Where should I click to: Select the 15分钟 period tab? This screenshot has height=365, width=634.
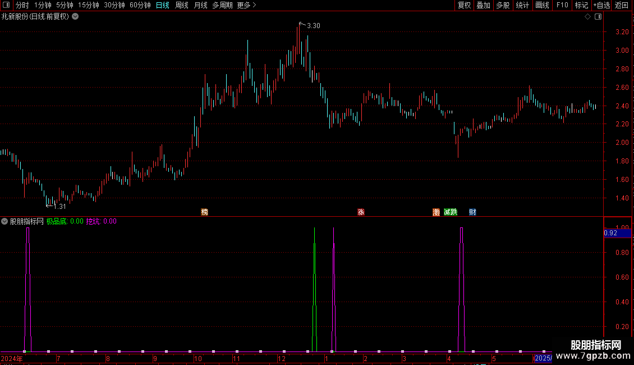(x=88, y=5)
